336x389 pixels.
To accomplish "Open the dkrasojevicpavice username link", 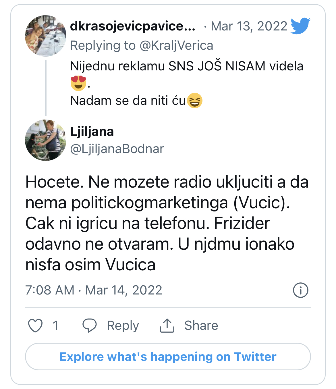I will pos(133,26).
